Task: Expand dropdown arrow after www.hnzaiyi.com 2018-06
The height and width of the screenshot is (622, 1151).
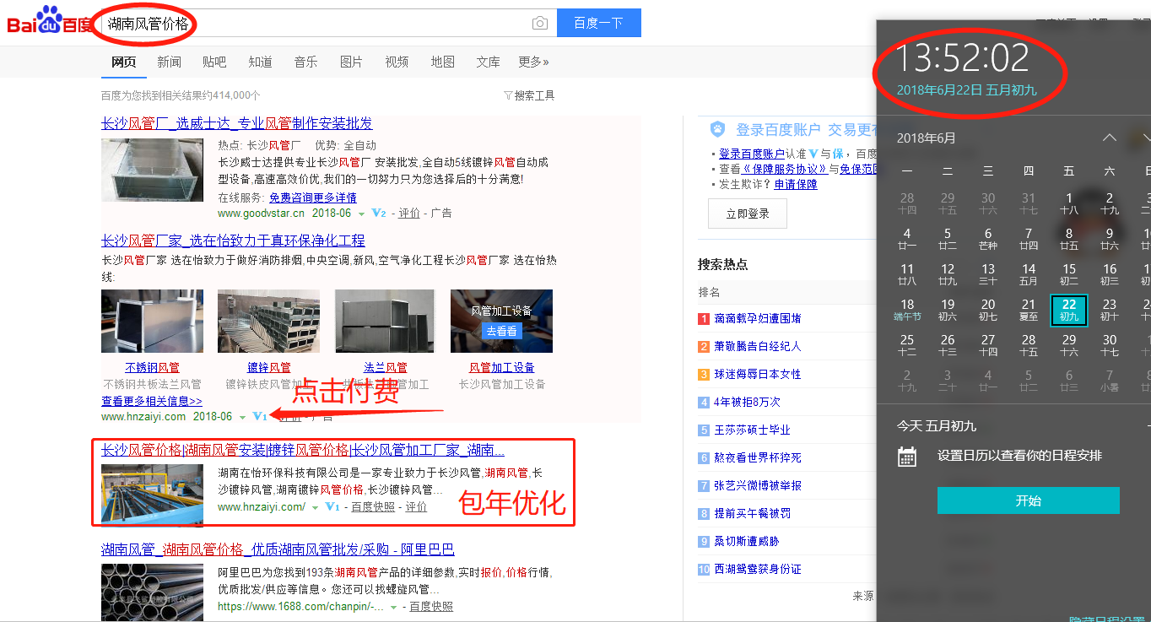Action: point(242,417)
